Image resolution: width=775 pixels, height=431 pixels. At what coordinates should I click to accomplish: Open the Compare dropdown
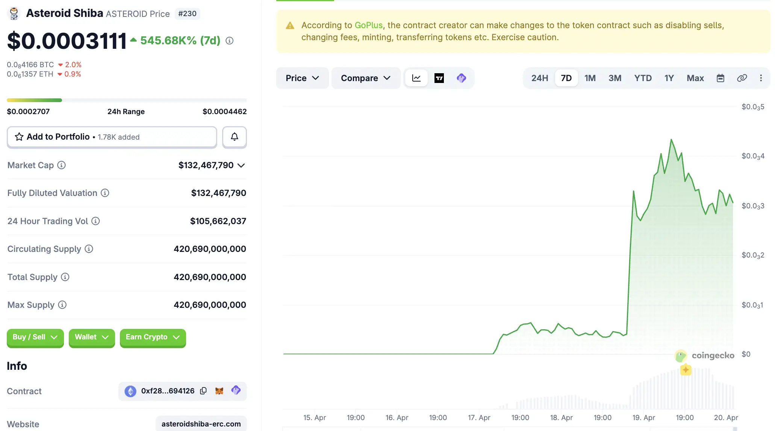tap(365, 78)
